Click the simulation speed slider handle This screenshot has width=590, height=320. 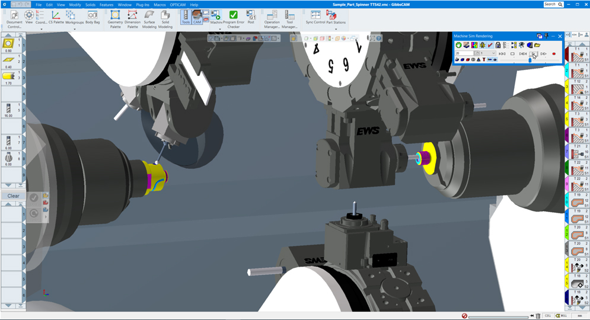(x=530, y=60)
